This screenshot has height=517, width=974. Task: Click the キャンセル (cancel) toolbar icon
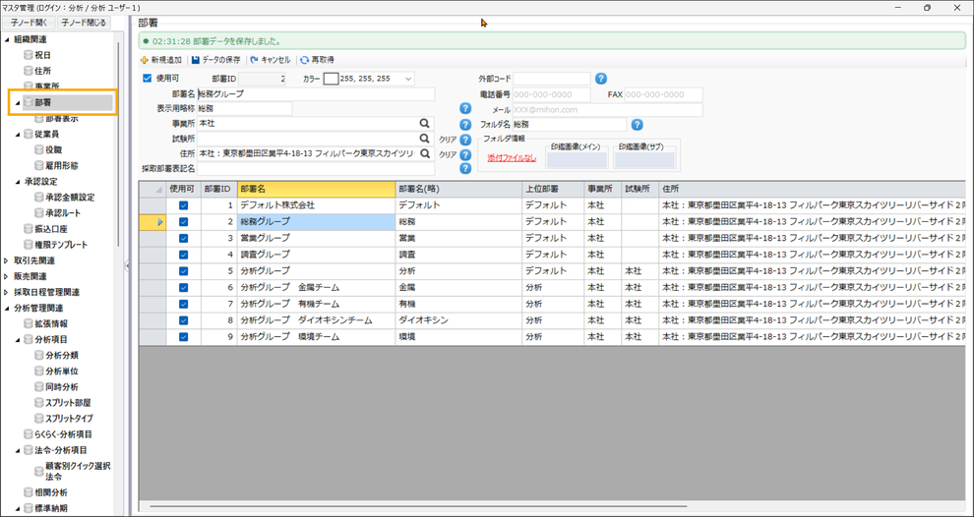click(255, 60)
